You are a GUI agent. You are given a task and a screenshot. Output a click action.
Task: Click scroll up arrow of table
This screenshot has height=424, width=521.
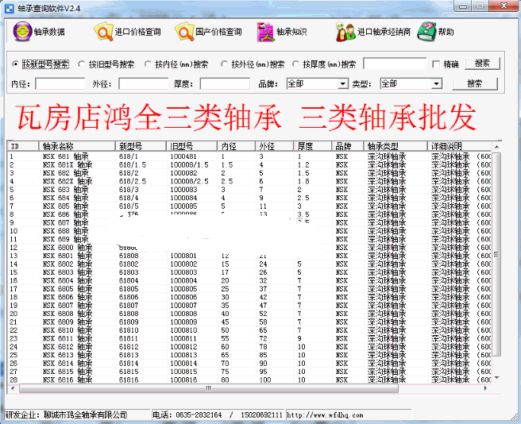[x=496, y=147]
